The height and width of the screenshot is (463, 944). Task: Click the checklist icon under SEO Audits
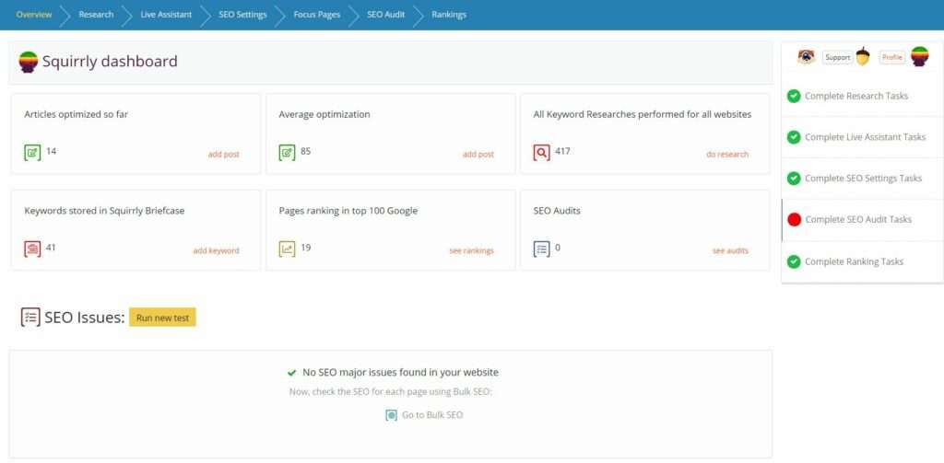542,249
